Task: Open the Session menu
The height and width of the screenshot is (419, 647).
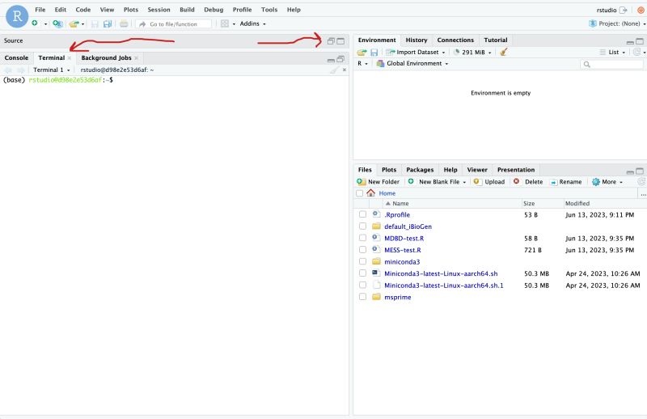Action: [x=159, y=10]
